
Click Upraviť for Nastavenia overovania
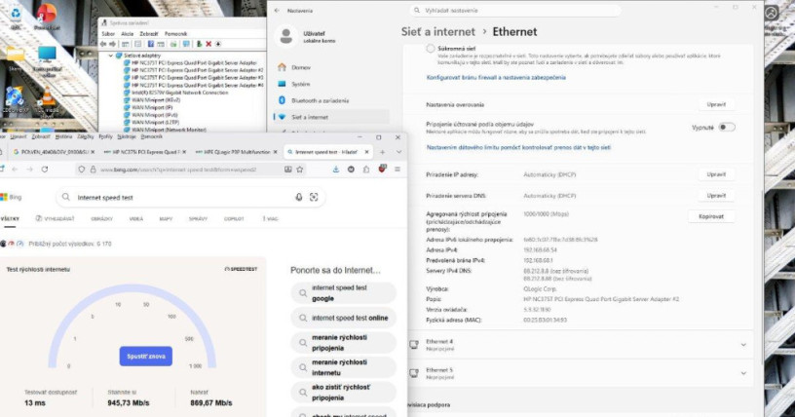tap(716, 104)
